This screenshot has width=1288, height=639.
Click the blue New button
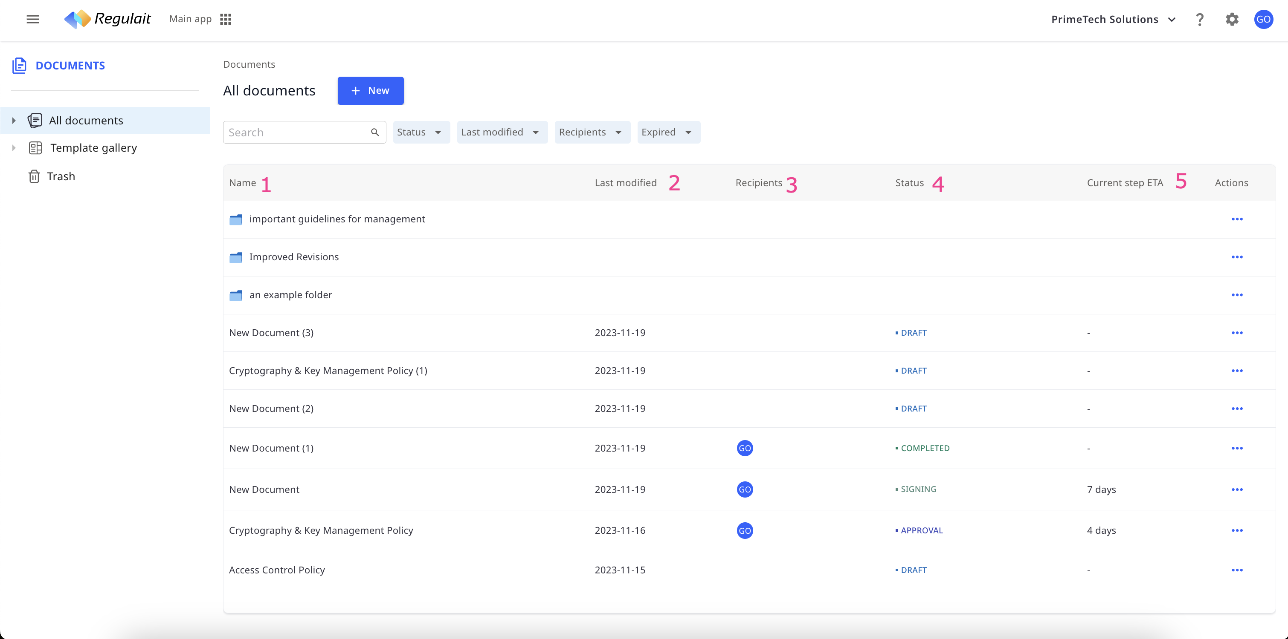(x=371, y=90)
